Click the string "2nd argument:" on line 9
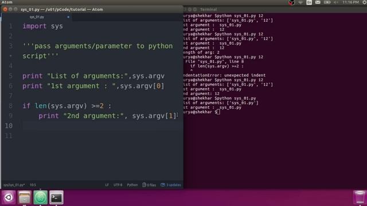 pos(93,116)
